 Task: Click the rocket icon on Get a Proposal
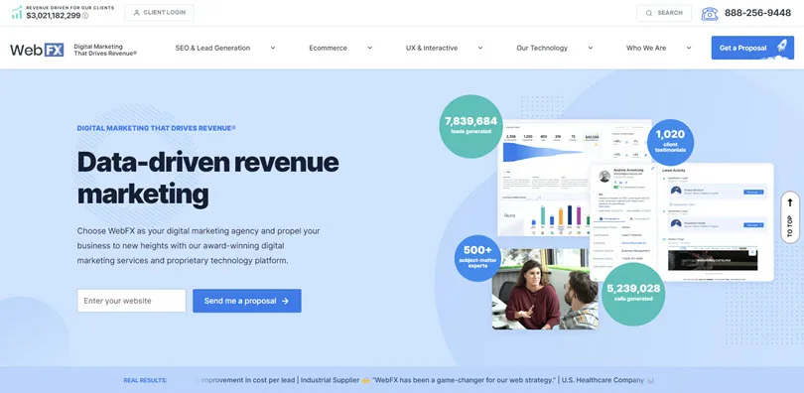click(x=781, y=47)
